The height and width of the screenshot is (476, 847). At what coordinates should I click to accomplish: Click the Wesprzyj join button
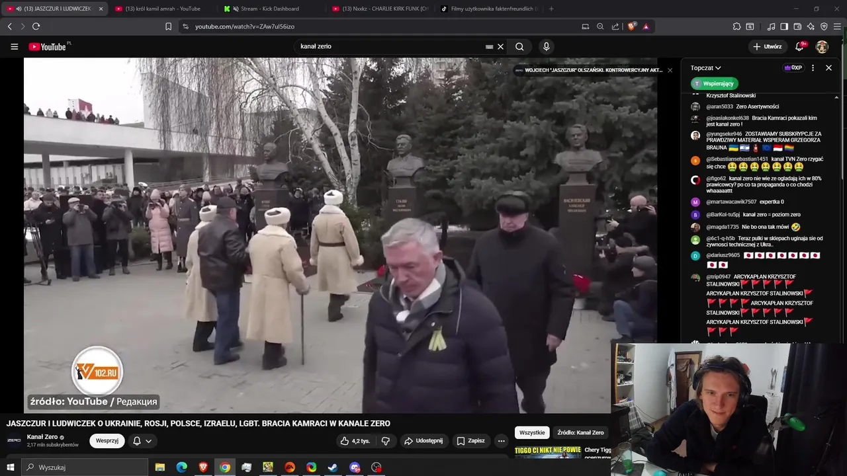(107, 441)
